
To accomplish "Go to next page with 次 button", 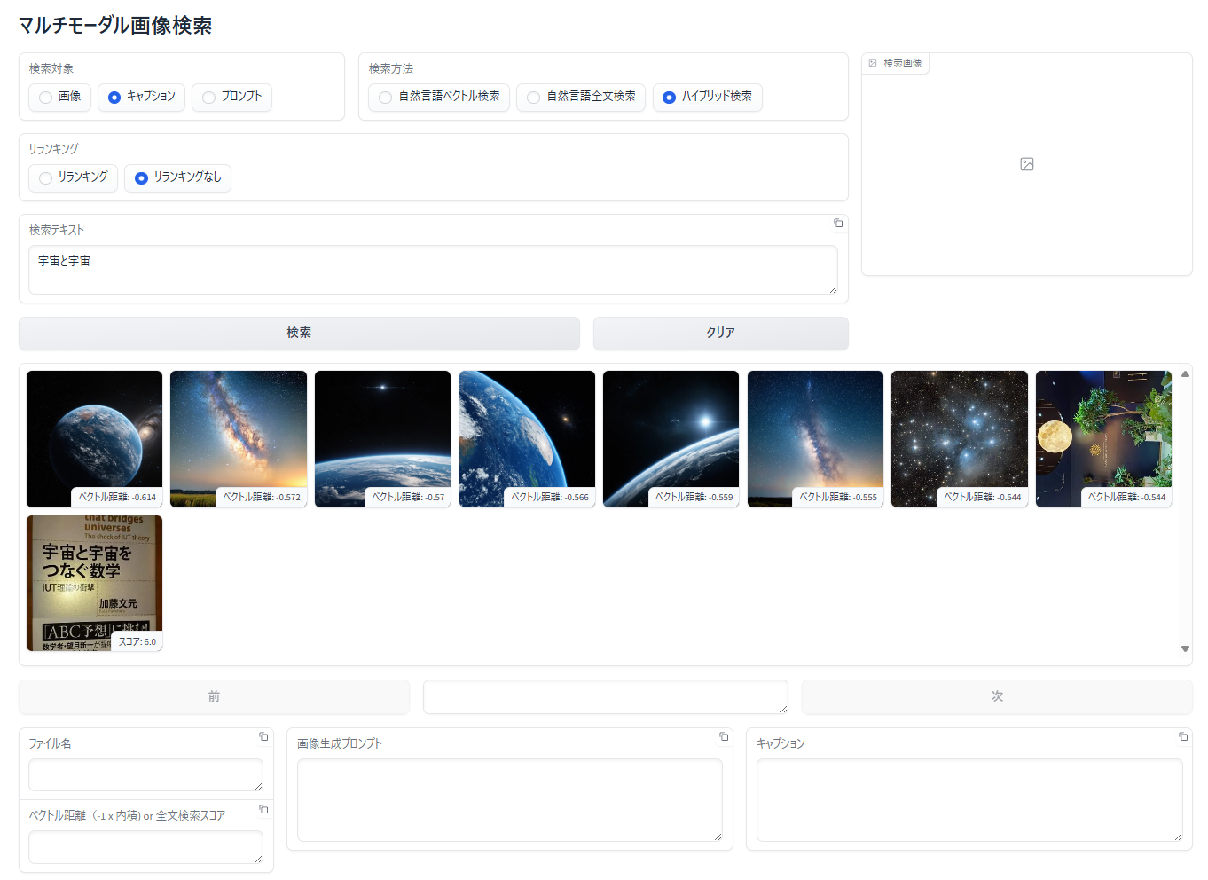I will [x=997, y=696].
